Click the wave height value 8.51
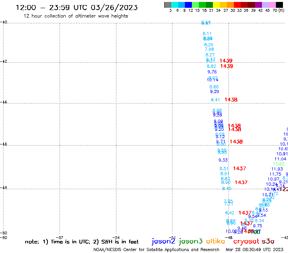Viewport: 288px width, 253px height. pyautogui.click(x=224, y=169)
